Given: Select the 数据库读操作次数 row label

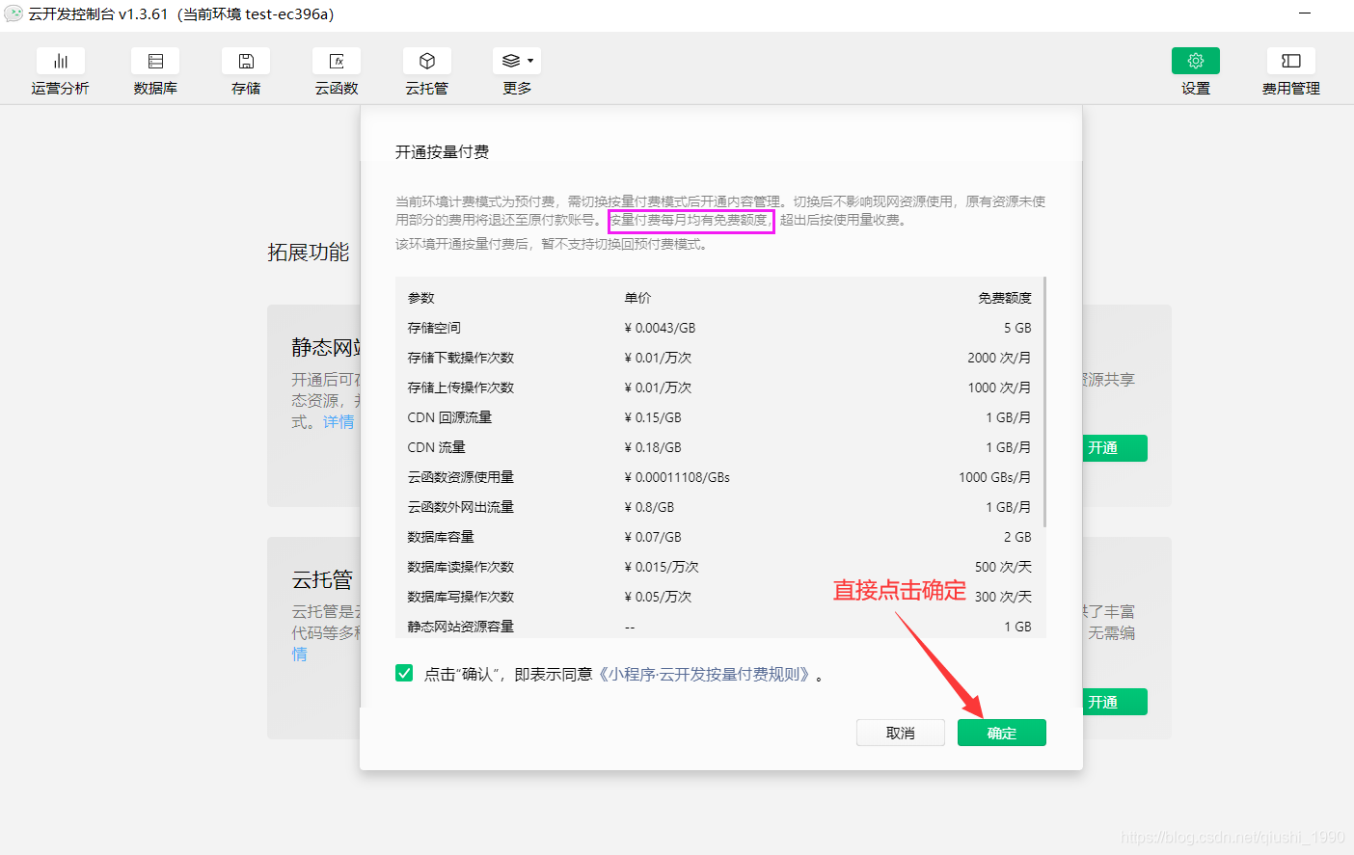Looking at the screenshot, I should point(461,567).
